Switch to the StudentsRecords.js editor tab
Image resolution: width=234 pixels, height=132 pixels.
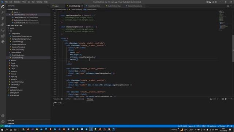[x=114, y=6]
